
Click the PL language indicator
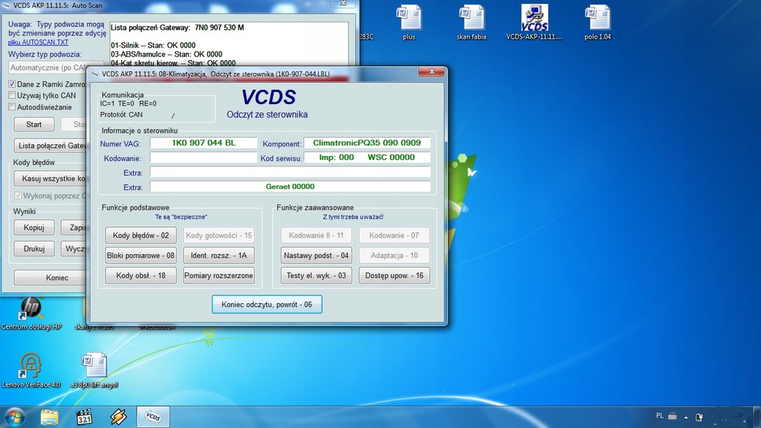click(660, 416)
